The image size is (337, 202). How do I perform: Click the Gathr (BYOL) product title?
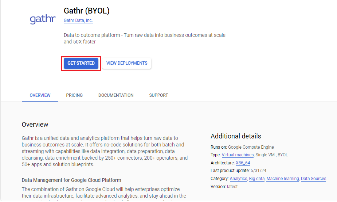(x=87, y=11)
